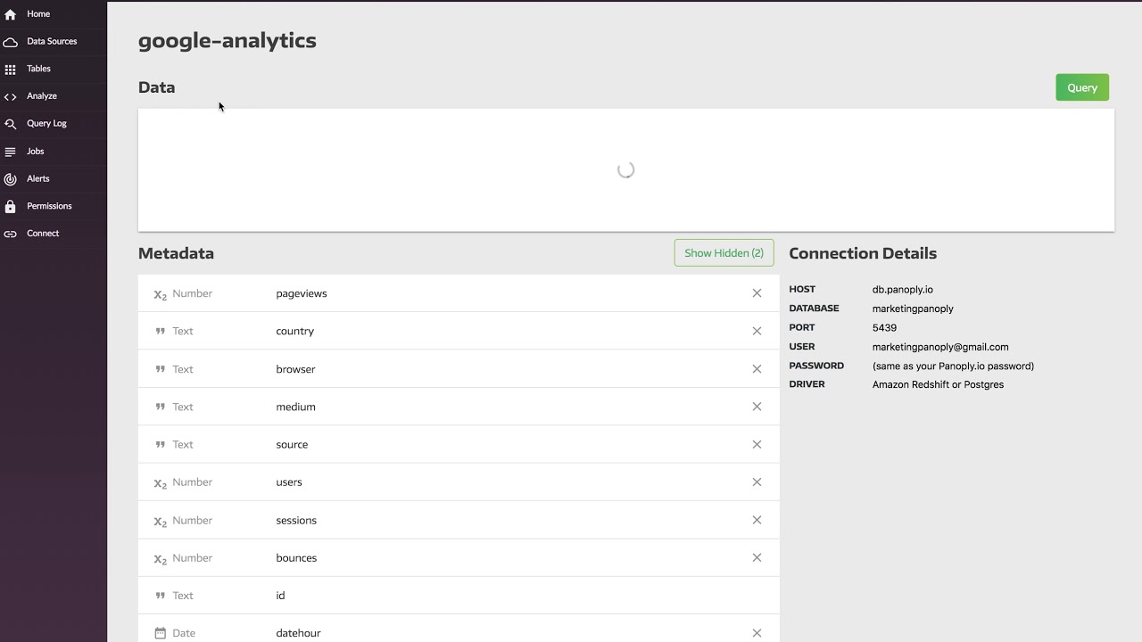1142x642 pixels.
Task: Click the Number type icon for bounces
Action: pos(161,559)
